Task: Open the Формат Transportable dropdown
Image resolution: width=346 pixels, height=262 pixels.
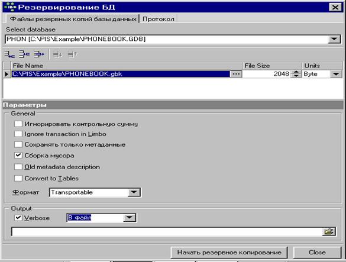Action: (x=134, y=192)
